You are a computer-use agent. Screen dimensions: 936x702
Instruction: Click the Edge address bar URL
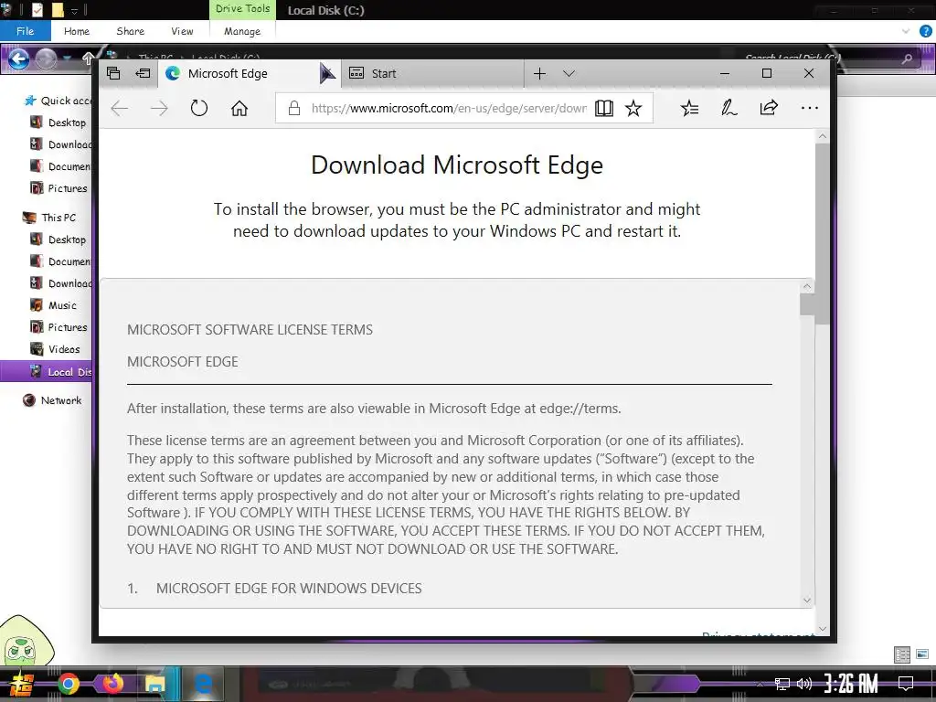[x=449, y=108]
